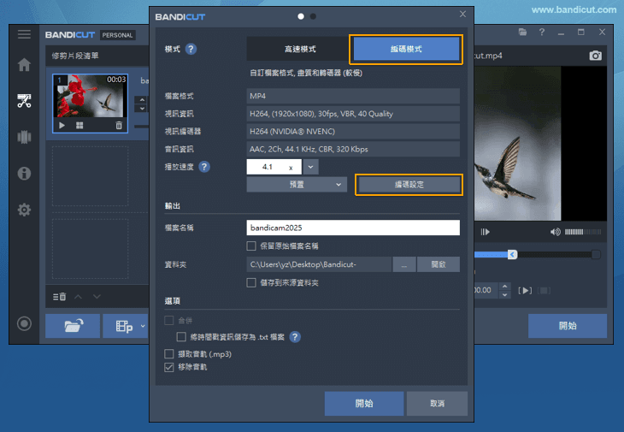
Task: Open the project folder icon in title bar
Action: (x=522, y=32)
